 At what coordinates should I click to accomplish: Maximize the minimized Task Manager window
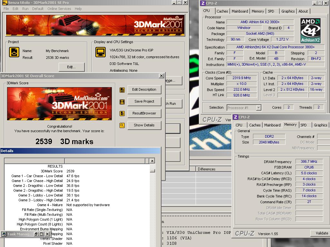click(x=42, y=234)
